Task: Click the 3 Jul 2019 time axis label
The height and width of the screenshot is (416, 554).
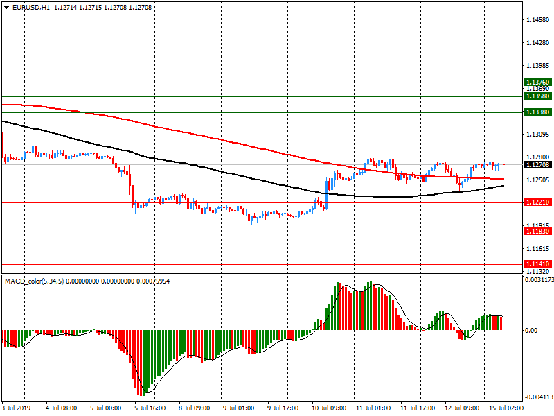Action: tap(16, 408)
